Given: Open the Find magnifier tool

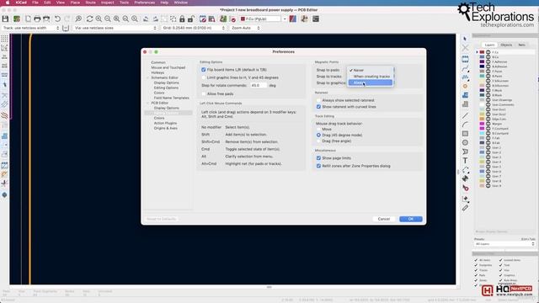Looking at the screenshot, I should click(78, 19).
